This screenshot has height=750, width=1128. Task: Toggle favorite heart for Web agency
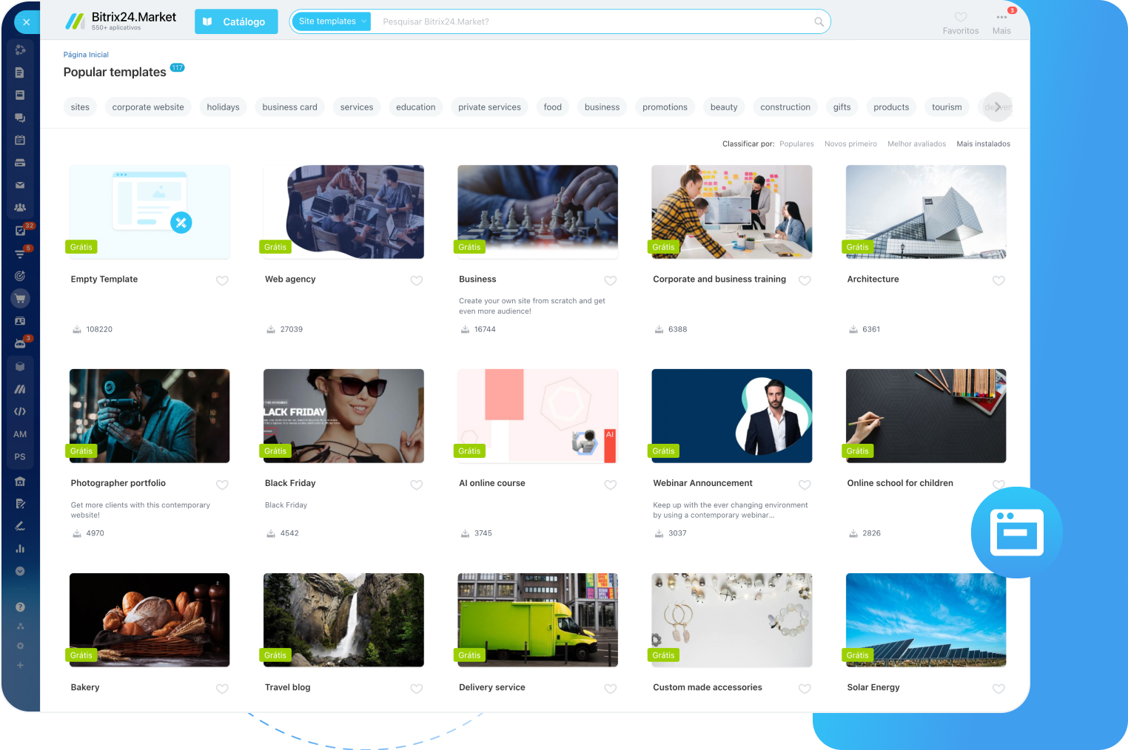pos(416,280)
